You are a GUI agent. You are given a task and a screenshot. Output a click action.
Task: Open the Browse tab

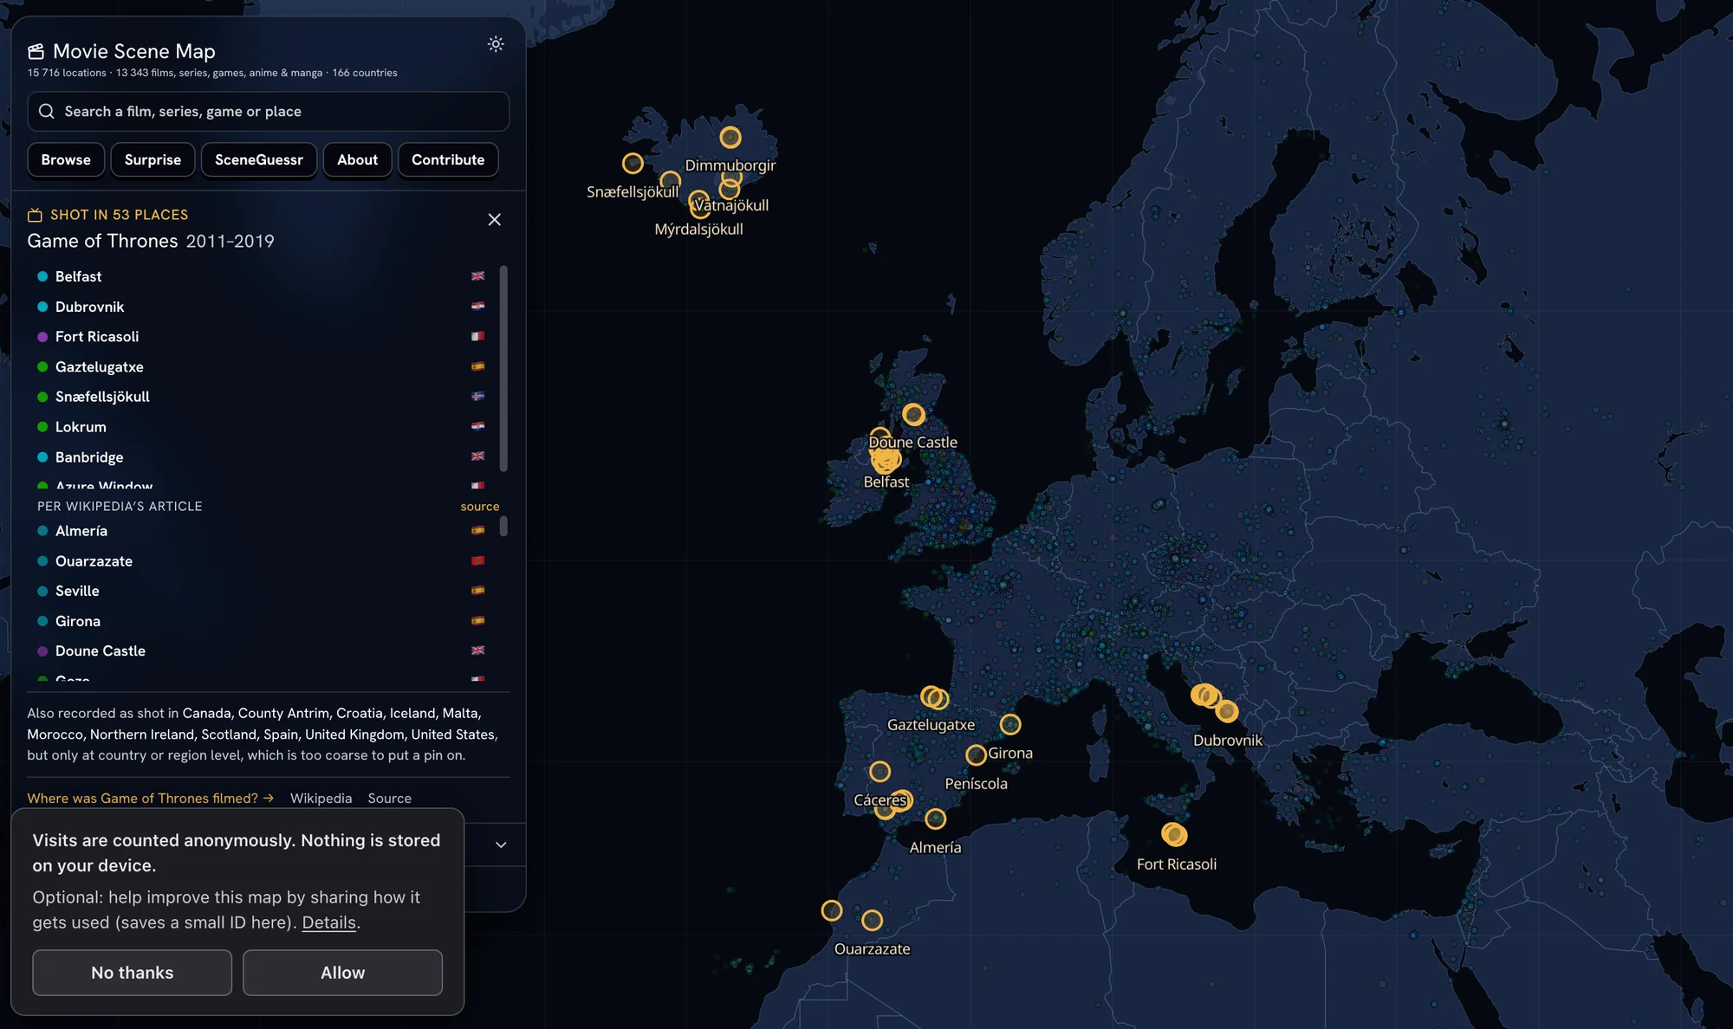pyautogui.click(x=66, y=160)
